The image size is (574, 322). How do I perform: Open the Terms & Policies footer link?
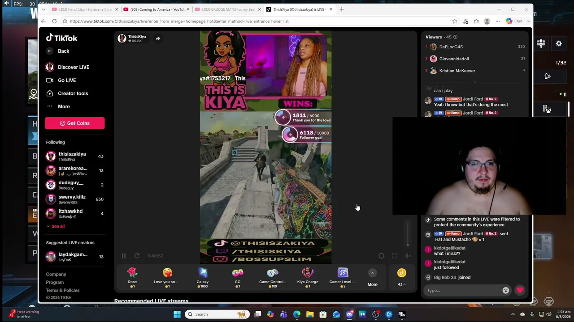[63, 290]
